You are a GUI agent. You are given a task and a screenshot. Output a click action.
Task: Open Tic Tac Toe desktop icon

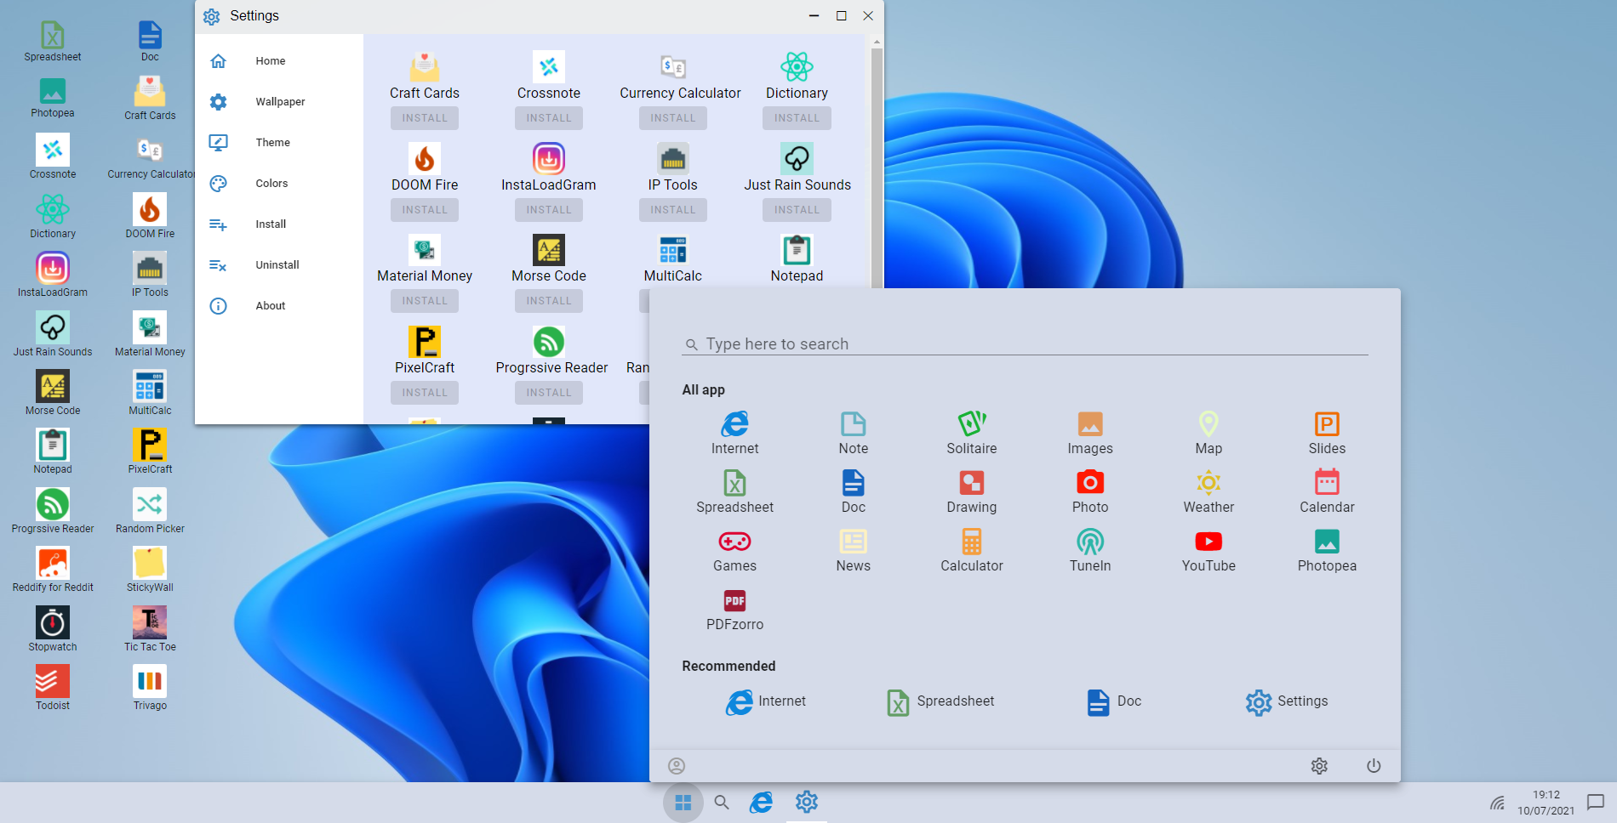150,629
